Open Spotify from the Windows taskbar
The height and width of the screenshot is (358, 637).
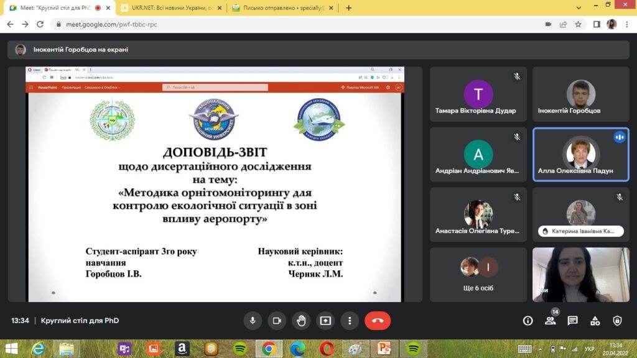click(240, 349)
